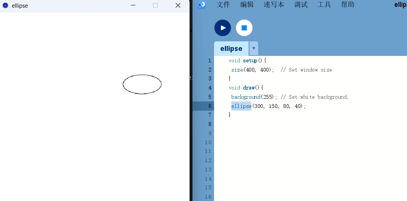Click the disabled maximize button of ellipse window
Image resolution: width=407 pixels, height=201 pixels.
coord(155,5)
